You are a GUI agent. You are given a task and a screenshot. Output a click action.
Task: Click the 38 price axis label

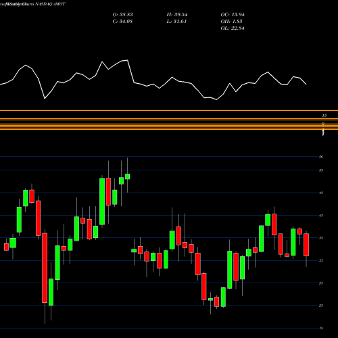[321, 238]
